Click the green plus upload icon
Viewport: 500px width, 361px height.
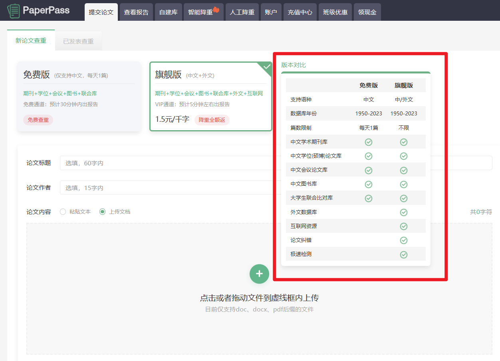pyautogui.click(x=259, y=274)
